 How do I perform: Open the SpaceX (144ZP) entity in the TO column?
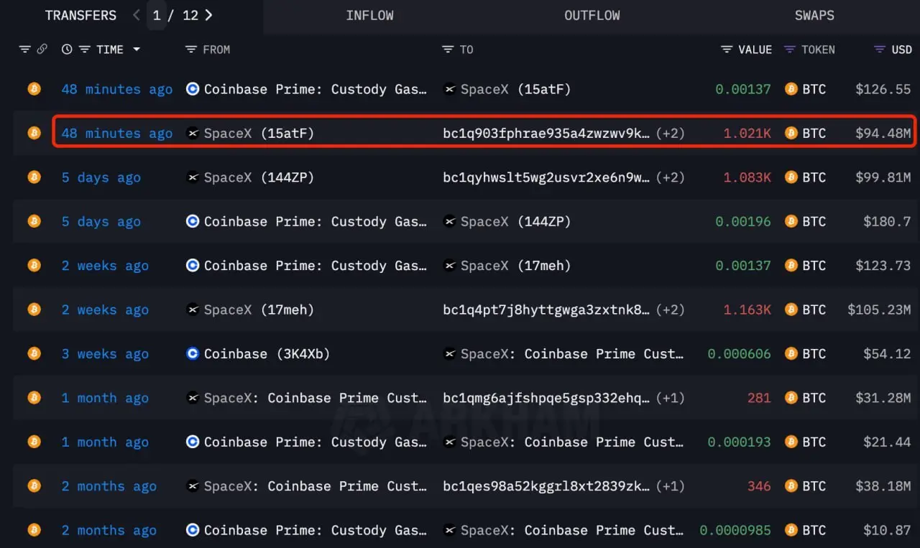tap(515, 221)
